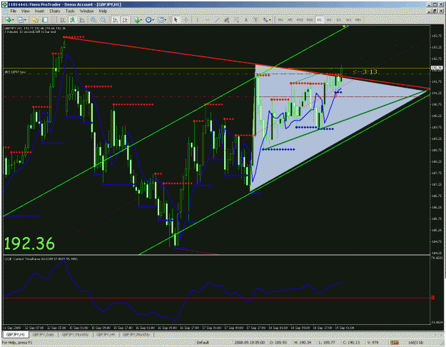The width and height of the screenshot is (446, 347).
Task: Expand the Periods dropdown arrow
Action: [153, 20]
